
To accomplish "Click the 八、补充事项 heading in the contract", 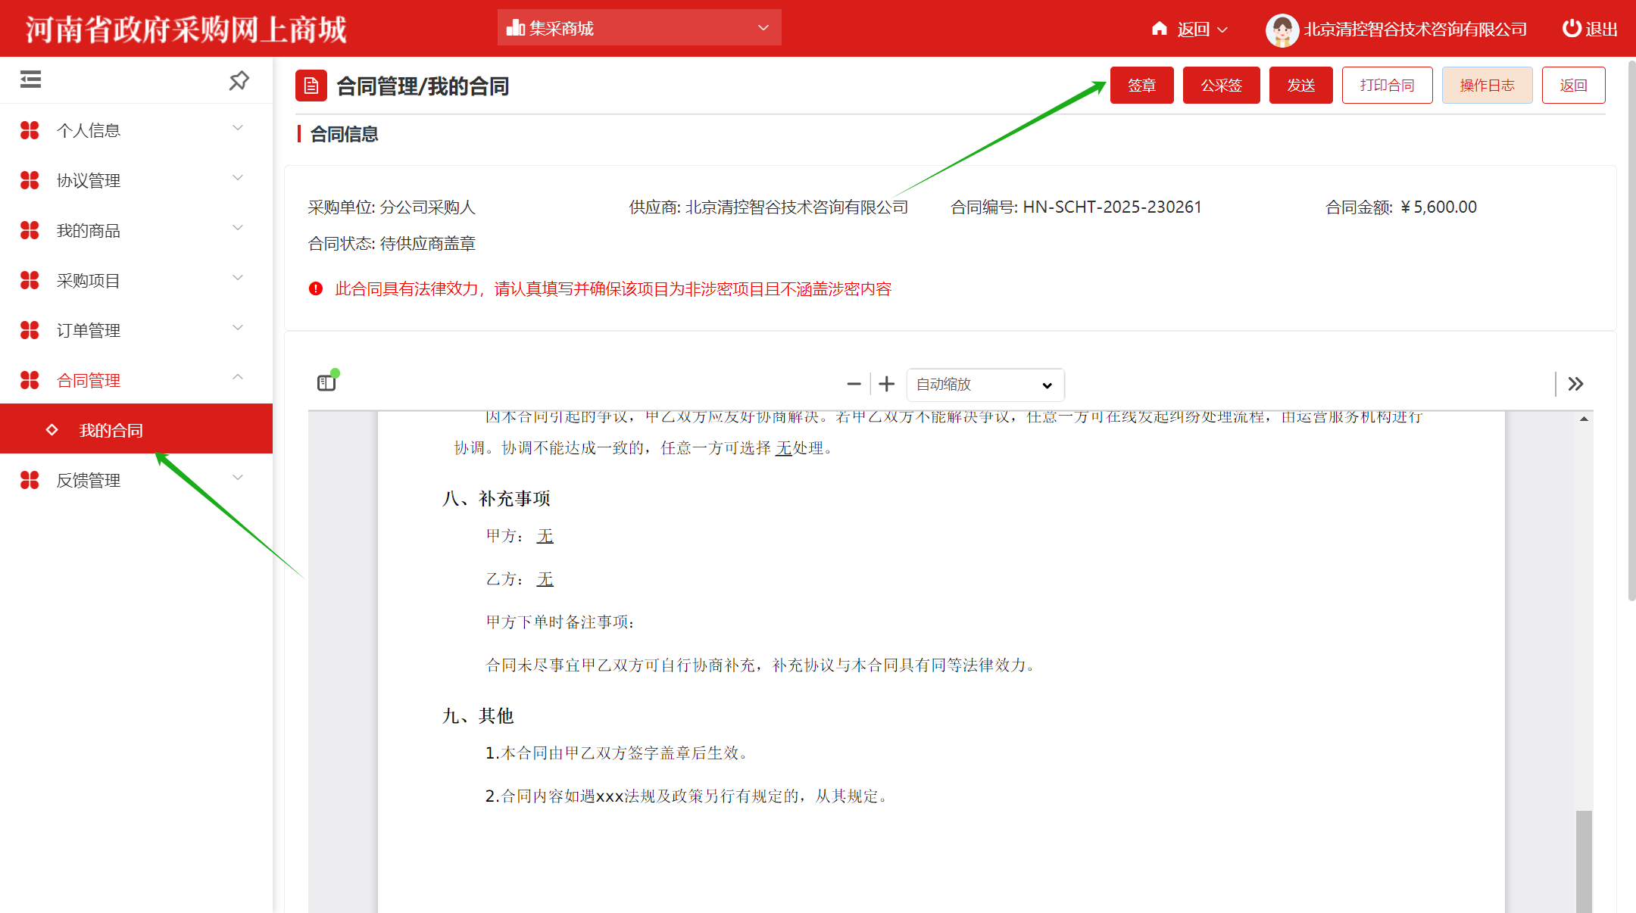I will (496, 498).
